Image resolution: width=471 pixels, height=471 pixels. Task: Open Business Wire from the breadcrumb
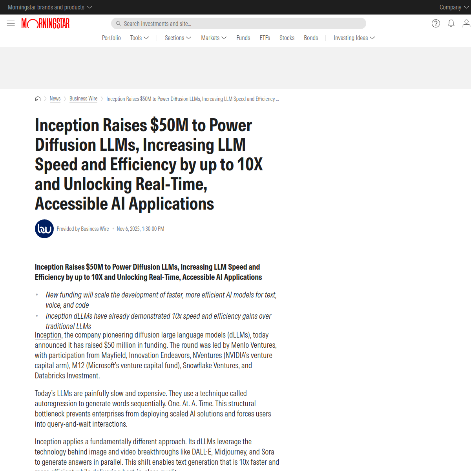coord(83,99)
